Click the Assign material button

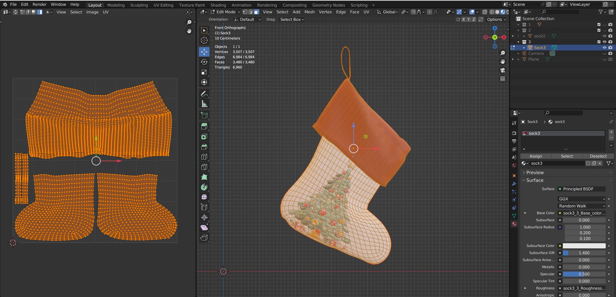click(535, 156)
